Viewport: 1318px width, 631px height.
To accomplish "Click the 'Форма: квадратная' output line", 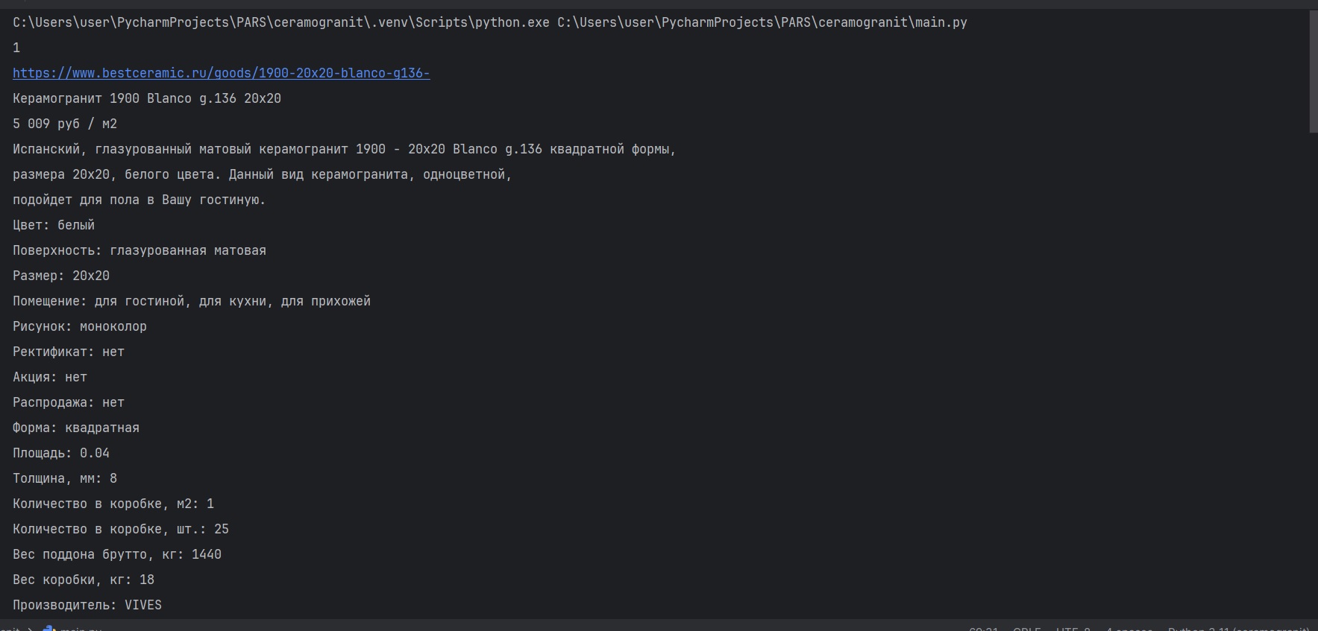I will 76,428.
